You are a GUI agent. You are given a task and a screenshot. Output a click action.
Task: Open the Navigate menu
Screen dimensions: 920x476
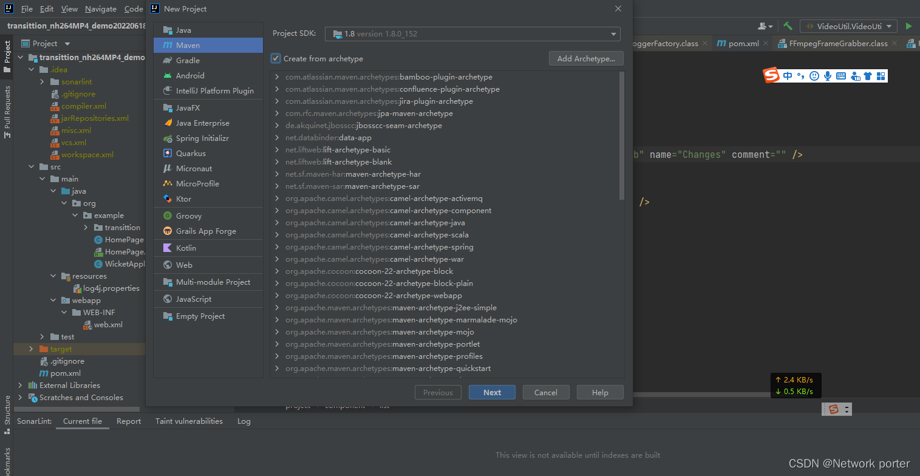tap(101, 9)
